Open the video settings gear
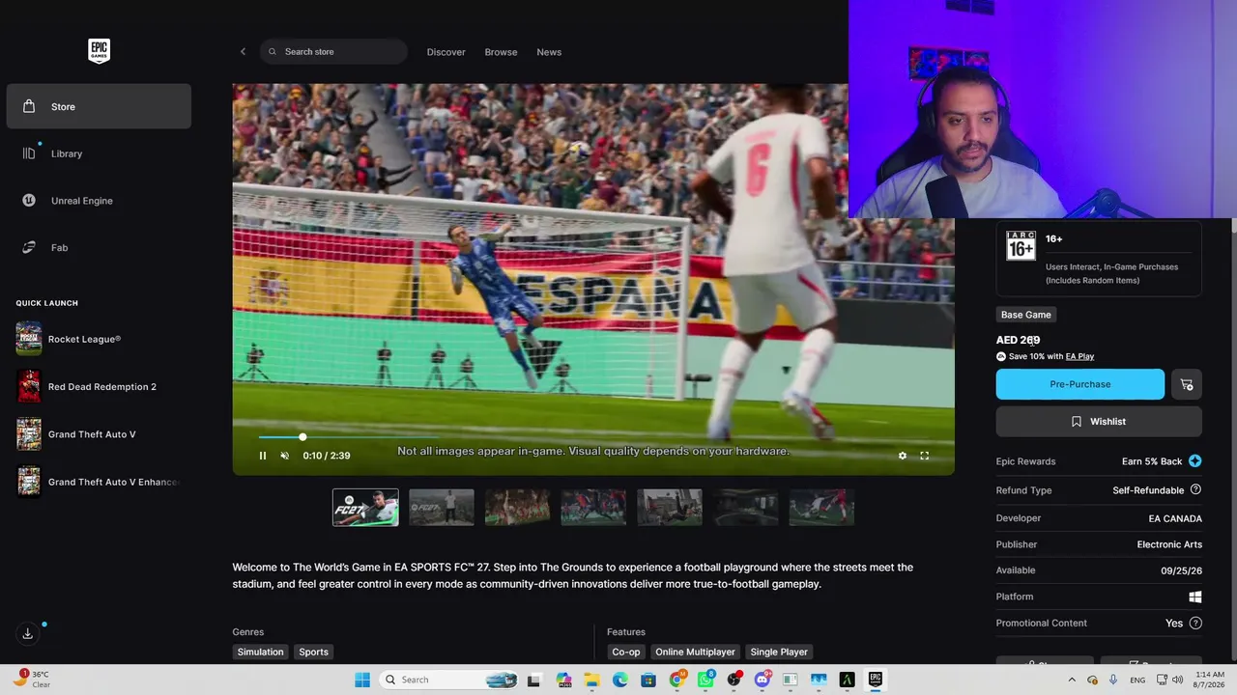Screen dimensions: 1237x695 coord(903,456)
